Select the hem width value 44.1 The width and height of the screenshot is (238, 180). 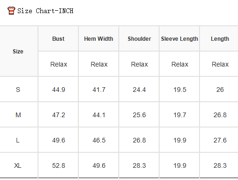[x=99, y=115]
